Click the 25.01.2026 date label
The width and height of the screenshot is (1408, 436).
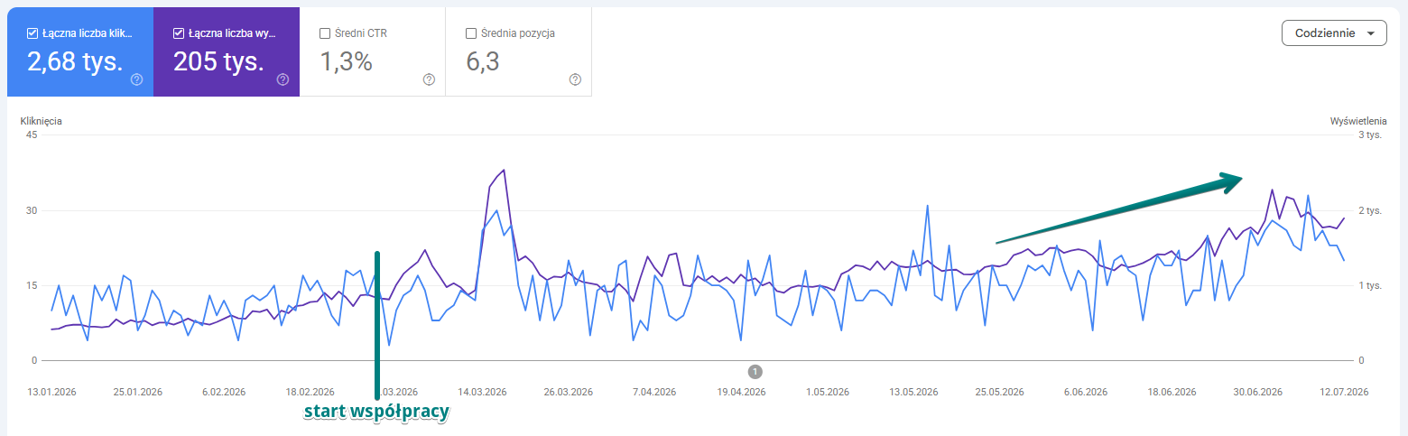[139, 392]
